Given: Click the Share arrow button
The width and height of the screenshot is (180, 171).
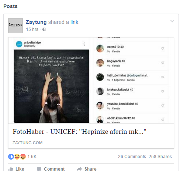Looking at the screenshot, I should pos(87,169).
